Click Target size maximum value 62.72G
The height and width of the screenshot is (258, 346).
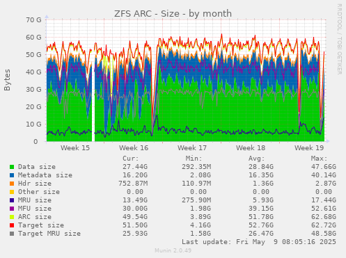point(324,225)
